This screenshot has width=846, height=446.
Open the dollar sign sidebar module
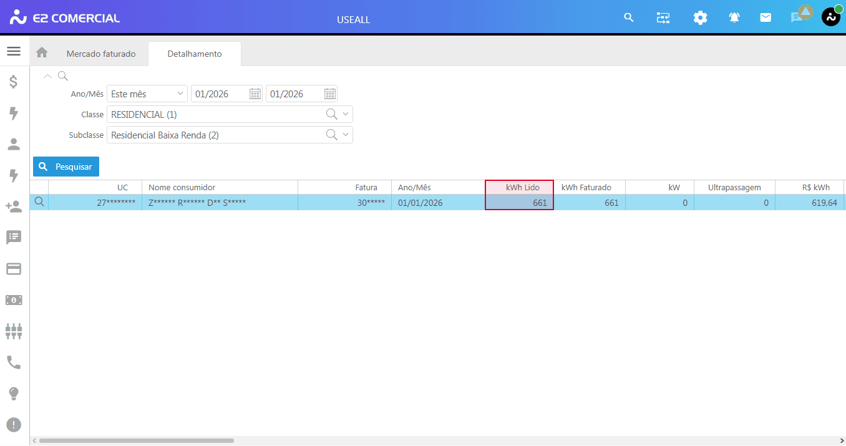tap(14, 82)
